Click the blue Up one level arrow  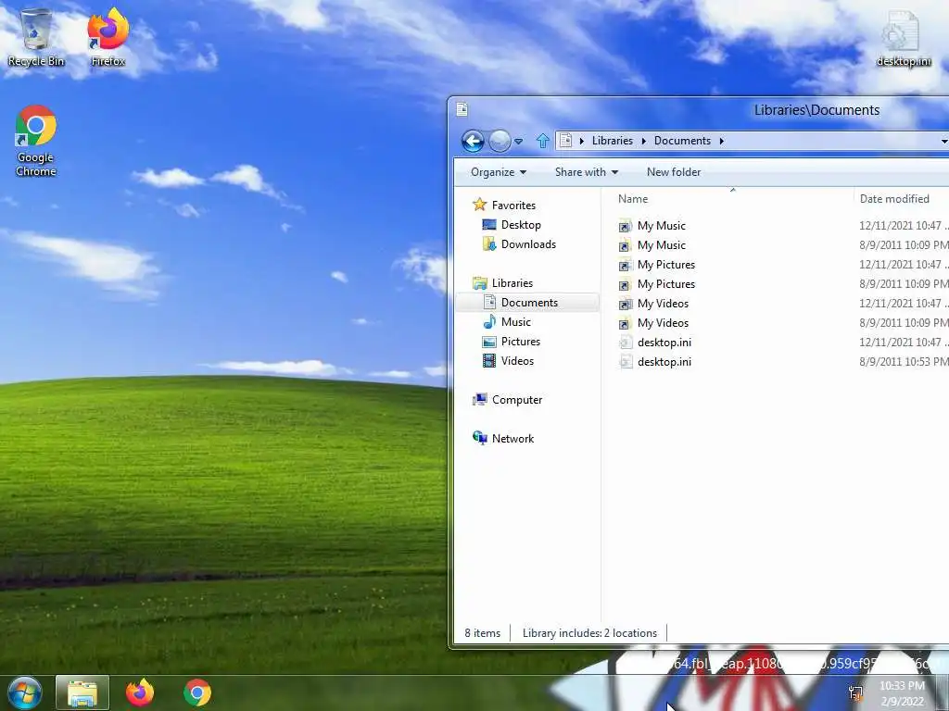tap(543, 141)
